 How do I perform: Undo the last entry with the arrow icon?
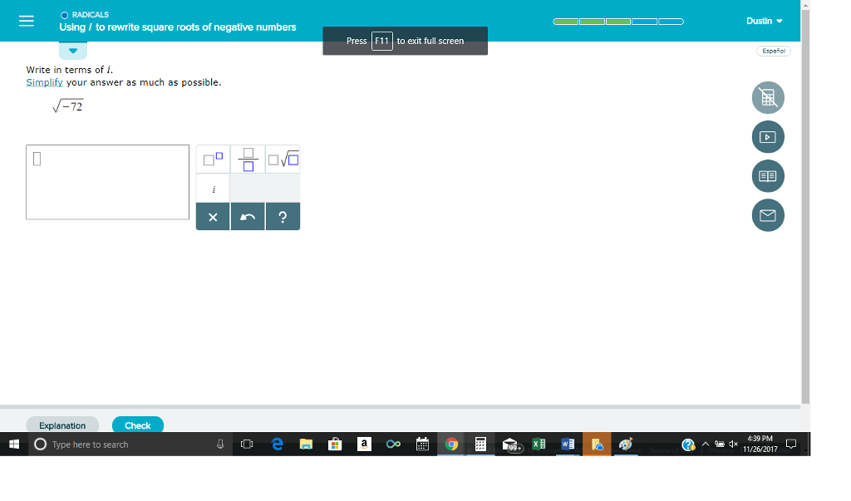point(247,216)
